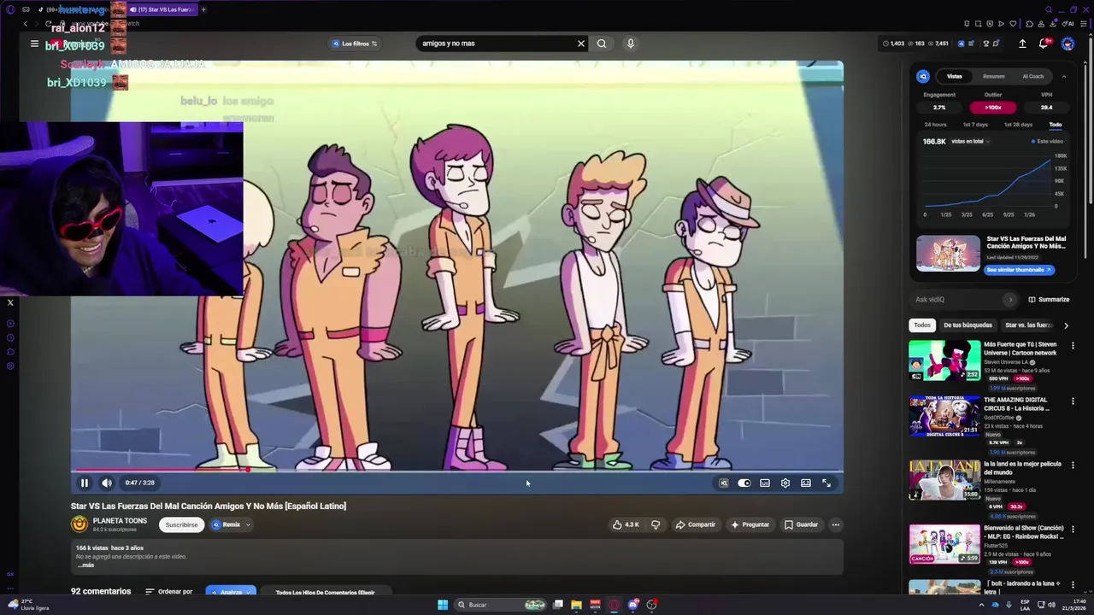Switch to theater mode view
The height and width of the screenshot is (615, 1094).
click(x=806, y=483)
